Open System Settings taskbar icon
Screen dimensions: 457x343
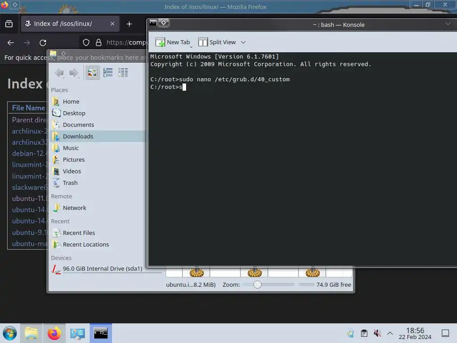(78, 333)
